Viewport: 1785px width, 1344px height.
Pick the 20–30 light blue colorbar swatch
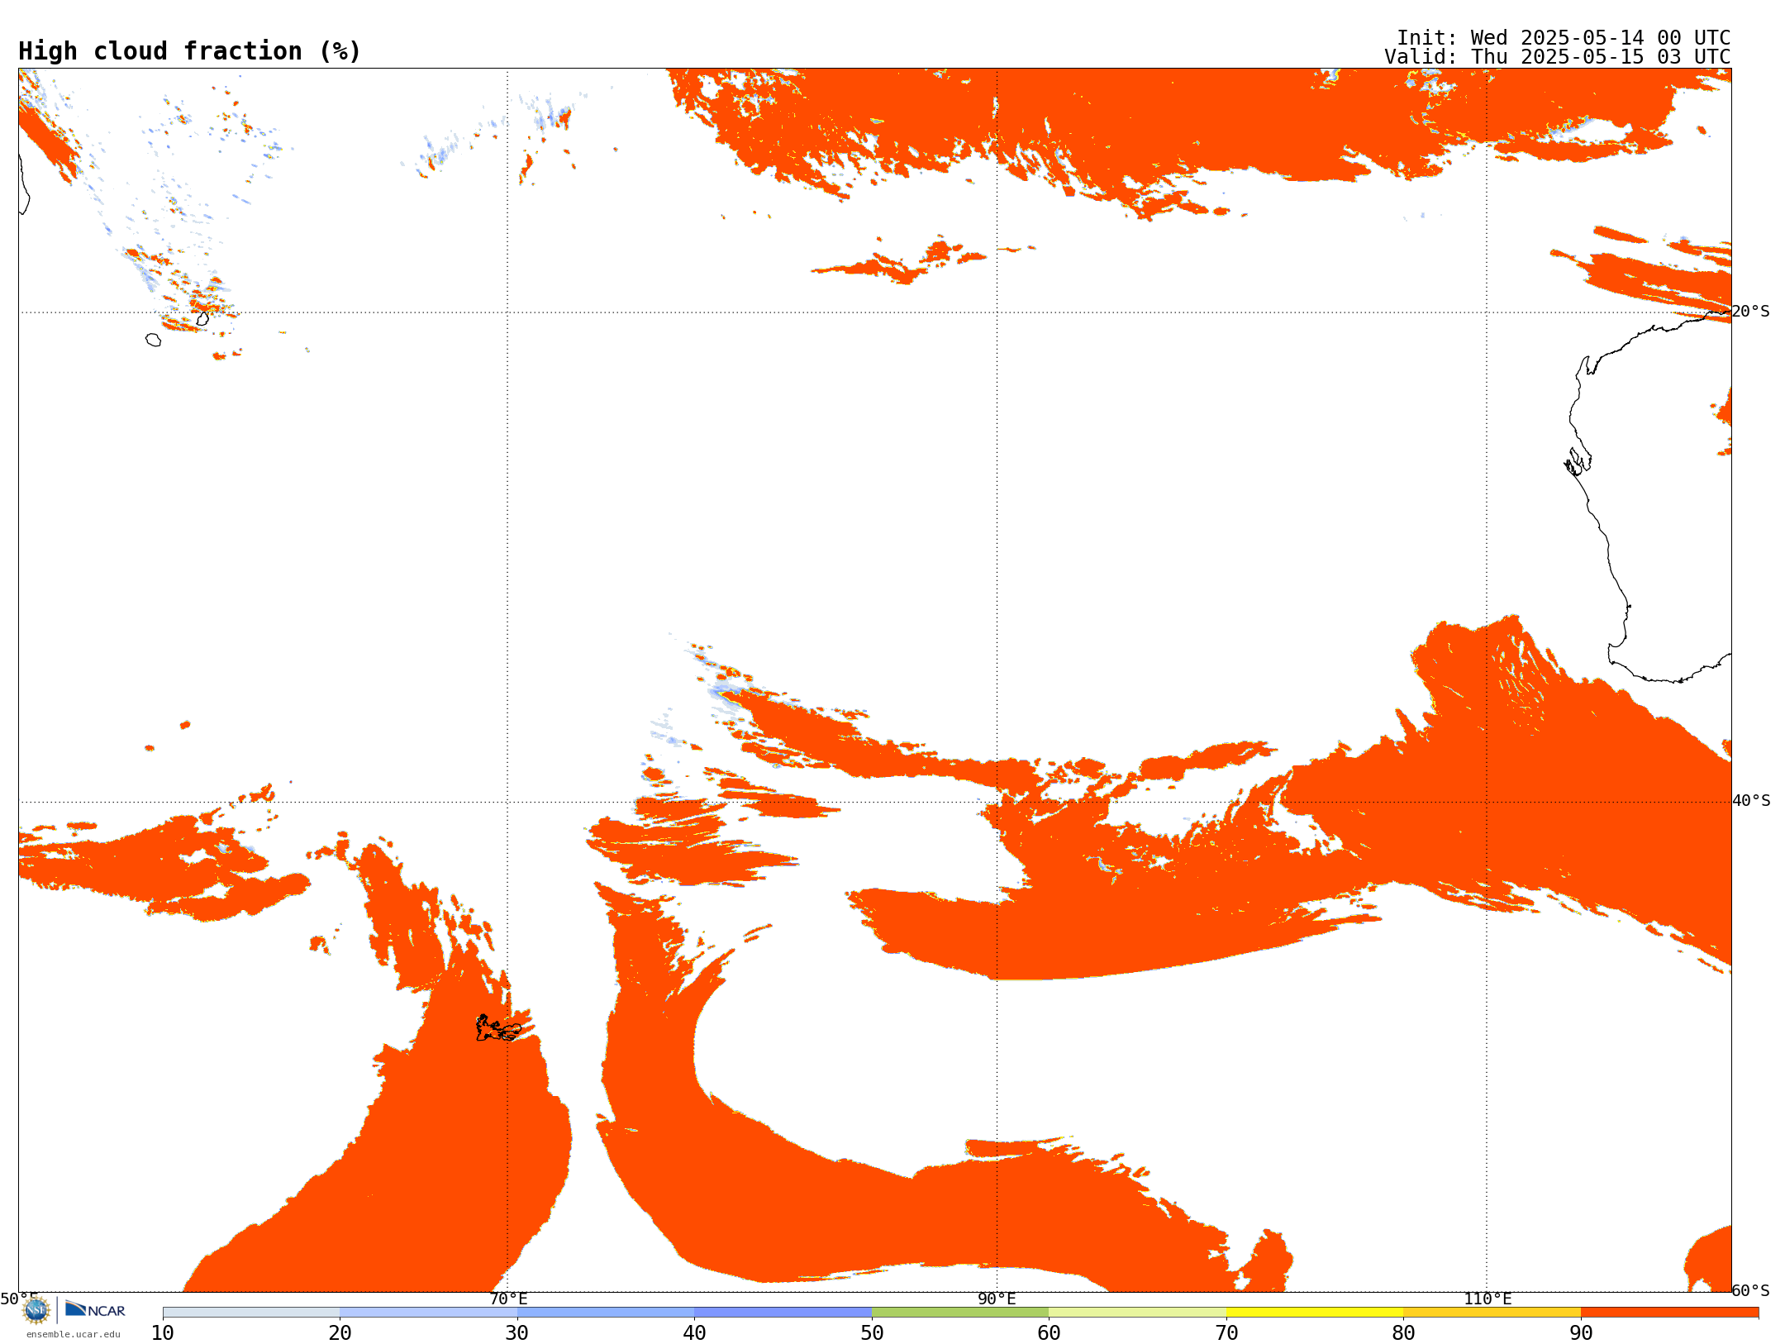[x=428, y=1313]
